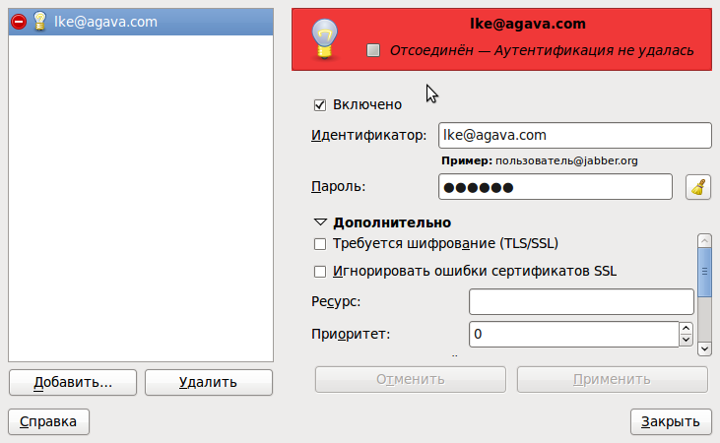The image size is (720, 443).
Task: Click the broom icon to clear password
Action: pyautogui.click(x=697, y=187)
